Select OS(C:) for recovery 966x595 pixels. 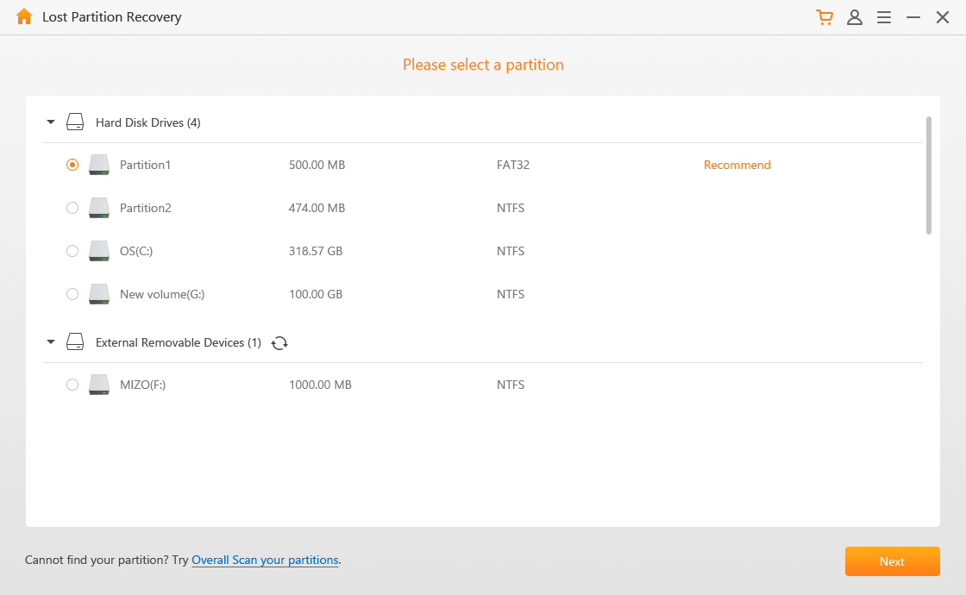(x=72, y=250)
